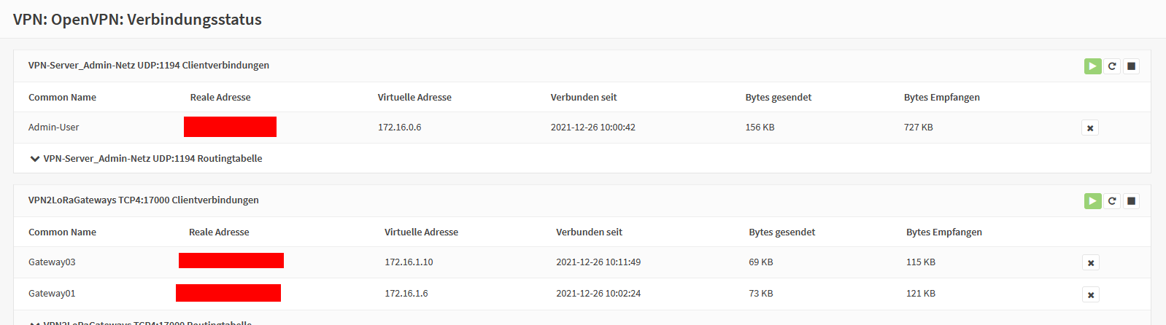This screenshot has width=1166, height=325.
Task: Click the VPN-Server_Admin-Netz Clientverbindungen heading
Action: point(149,66)
